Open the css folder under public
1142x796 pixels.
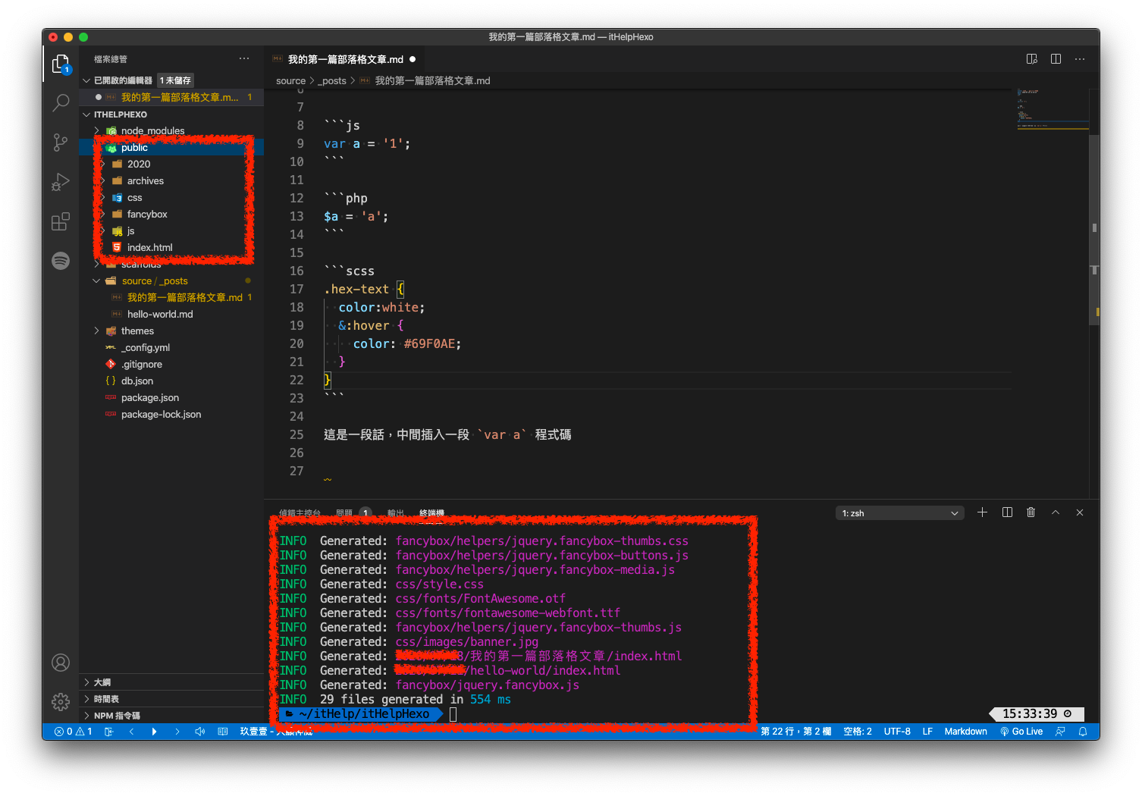[171, 198]
